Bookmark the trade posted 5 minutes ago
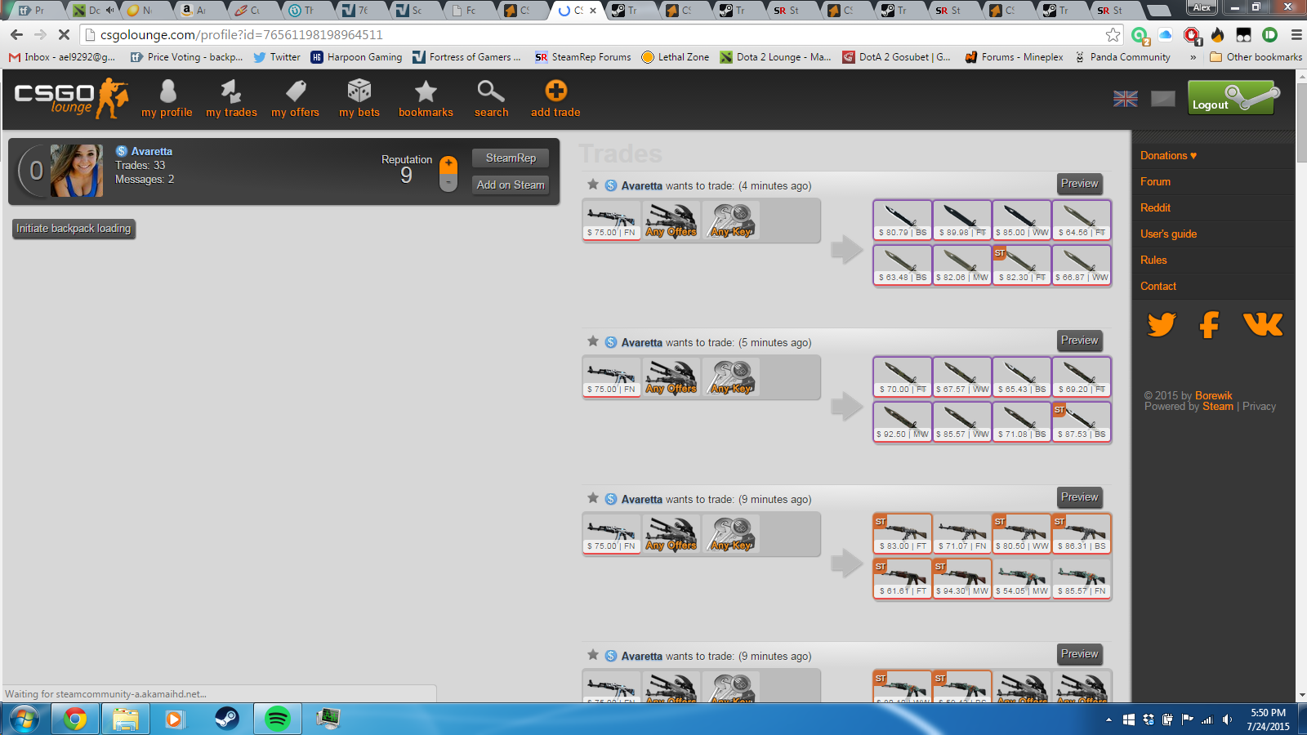The image size is (1307, 735). [593, 341]
